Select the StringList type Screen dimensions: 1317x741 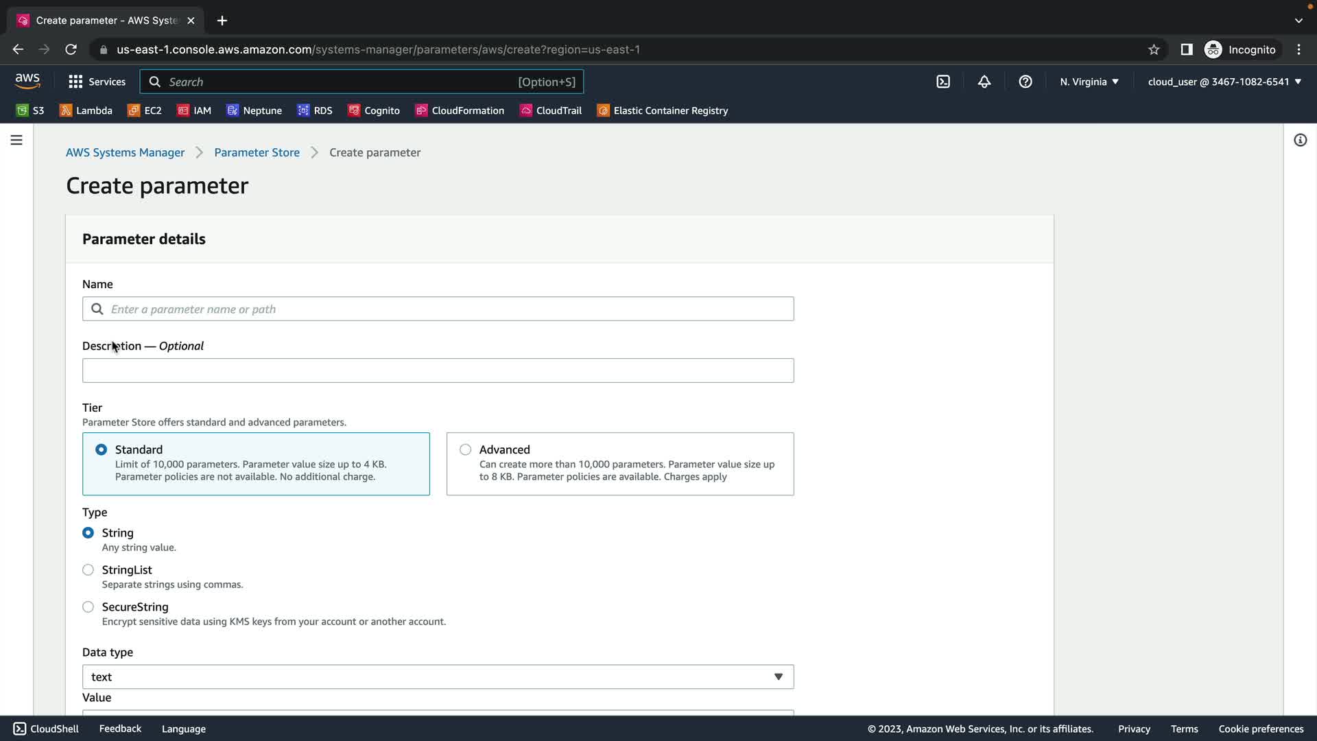point(88,570)
